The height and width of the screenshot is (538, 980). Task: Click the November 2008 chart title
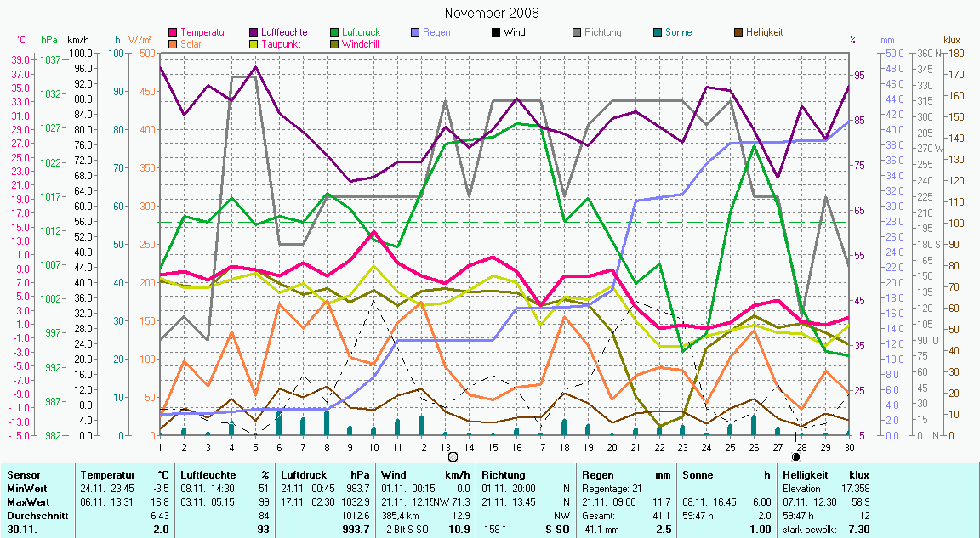[491, 13]
